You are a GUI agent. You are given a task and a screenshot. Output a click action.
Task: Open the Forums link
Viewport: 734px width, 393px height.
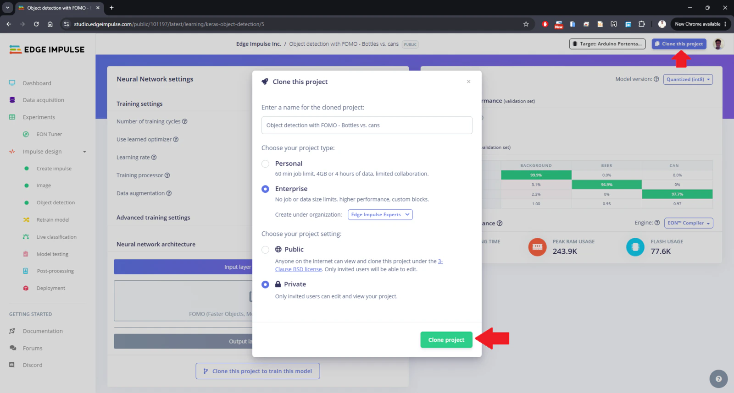(x=33, y=348)
